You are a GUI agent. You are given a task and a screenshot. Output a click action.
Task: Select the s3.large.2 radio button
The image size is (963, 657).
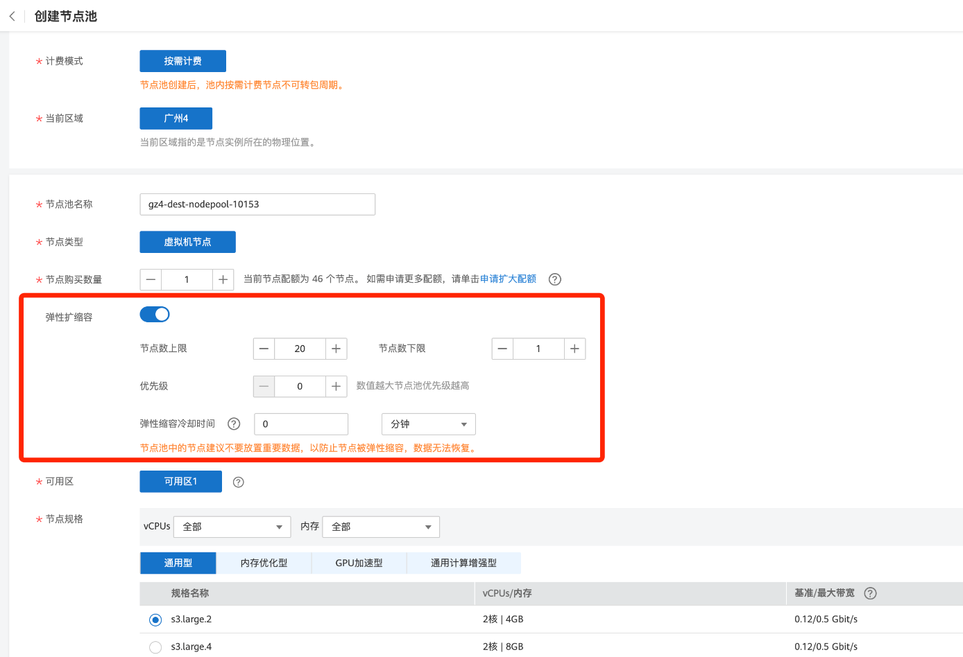[x=155, y=620]
